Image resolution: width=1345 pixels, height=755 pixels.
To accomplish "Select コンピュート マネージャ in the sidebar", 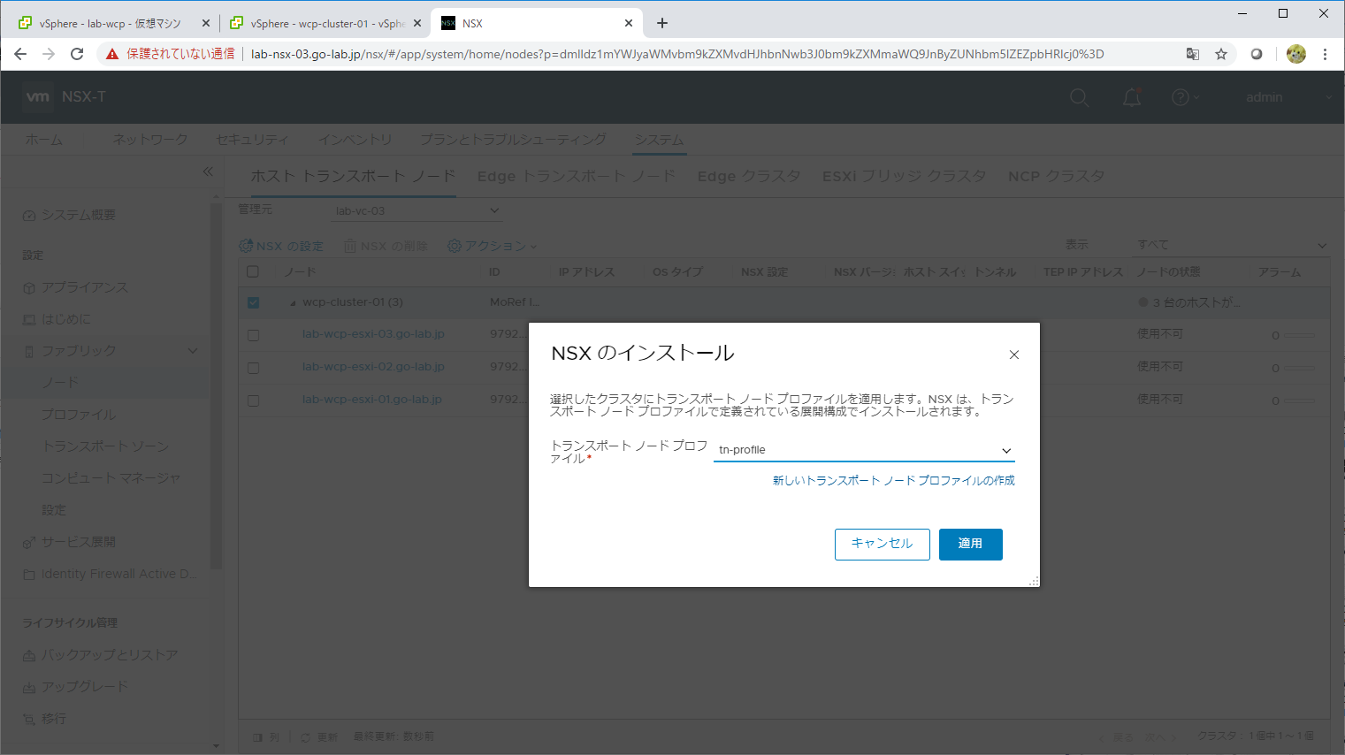I will [x=111, y=478].
